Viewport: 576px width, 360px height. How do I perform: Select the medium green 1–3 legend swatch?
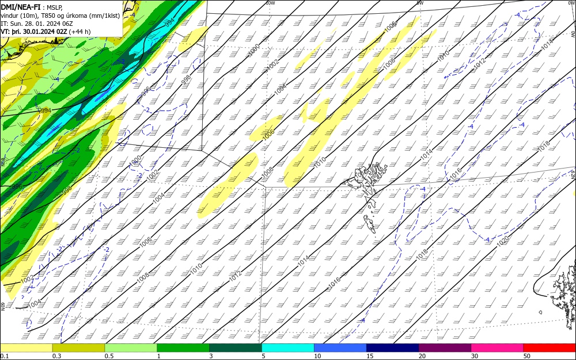pyautogui.click(x=183, y=348)
